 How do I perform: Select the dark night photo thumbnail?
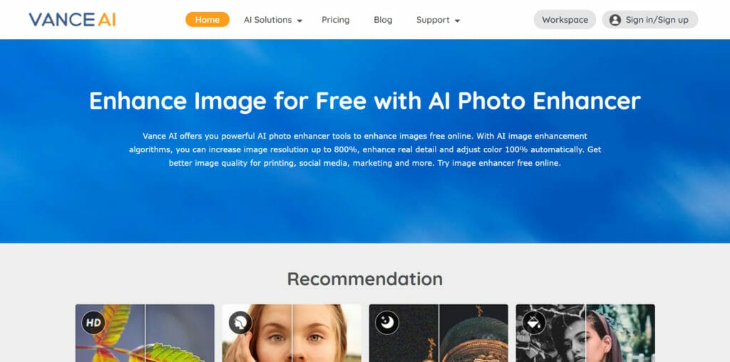(x=438, y=333)
